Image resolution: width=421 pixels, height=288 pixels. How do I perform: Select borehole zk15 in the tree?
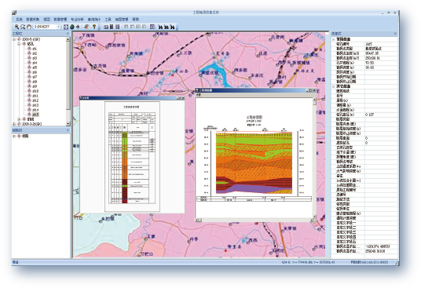pyautogui.click(x=35, y=115)
